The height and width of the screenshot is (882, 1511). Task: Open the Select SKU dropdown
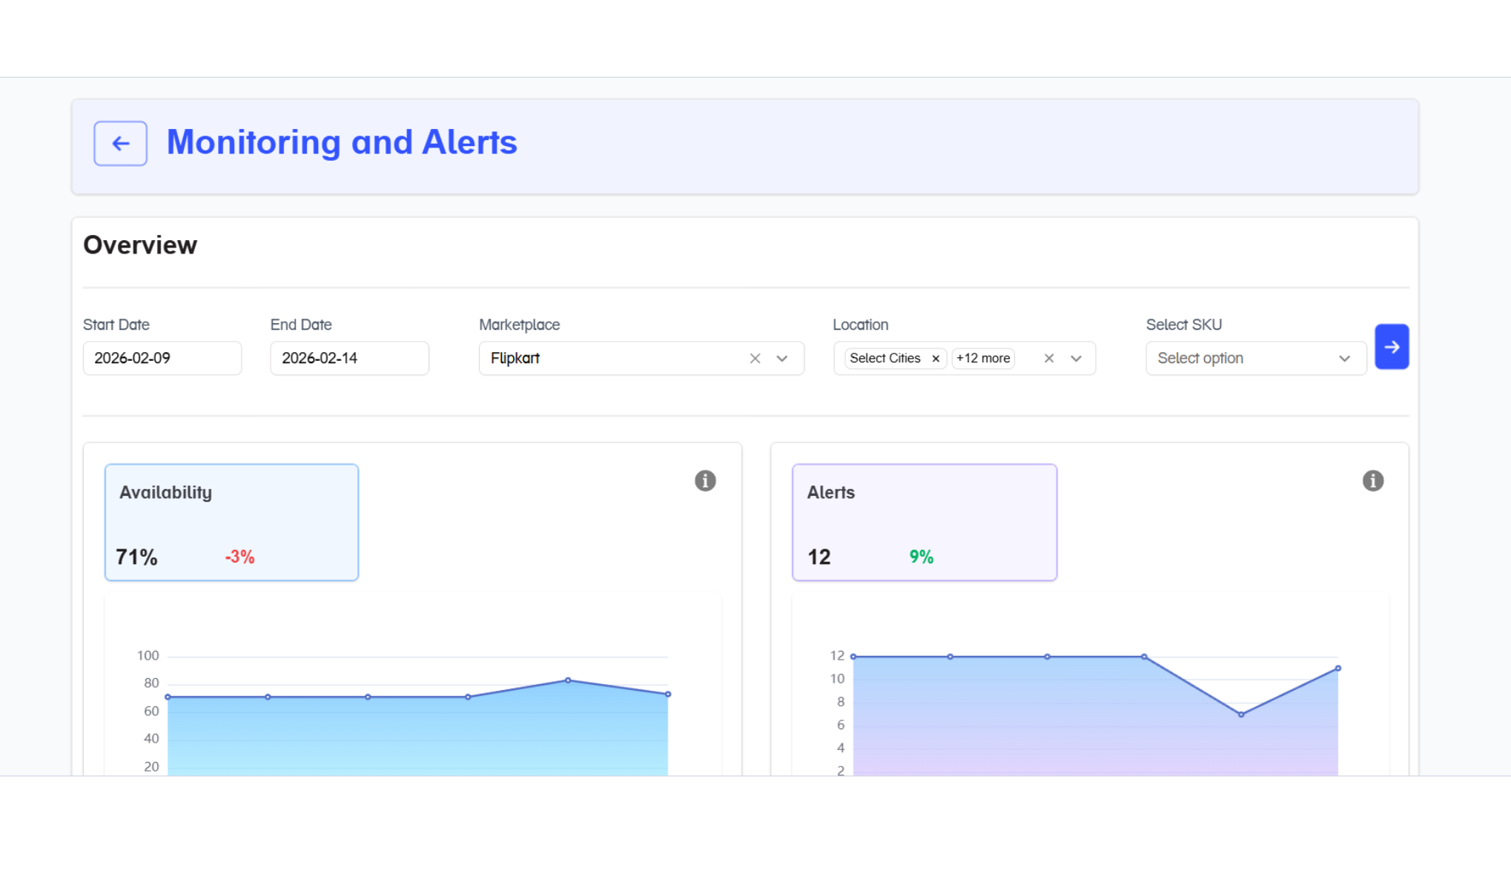pos(1255,359)
